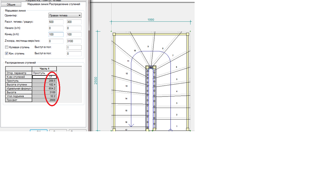Select stair step number 1 in drawing
329x185 pixels.
(177, 126)
